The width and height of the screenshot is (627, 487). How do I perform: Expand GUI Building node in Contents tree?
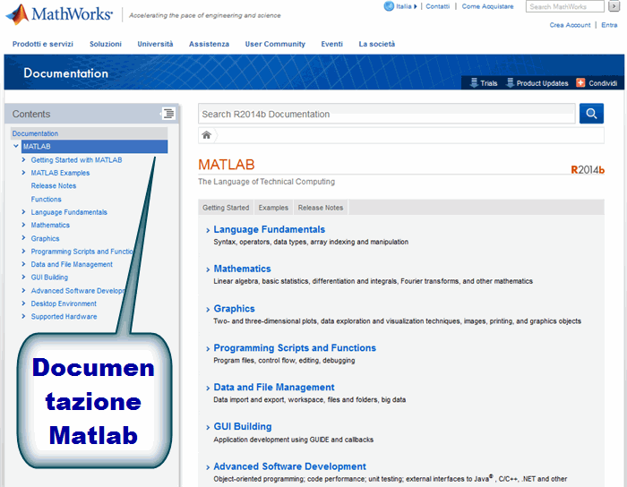click(x=23, y=277)
